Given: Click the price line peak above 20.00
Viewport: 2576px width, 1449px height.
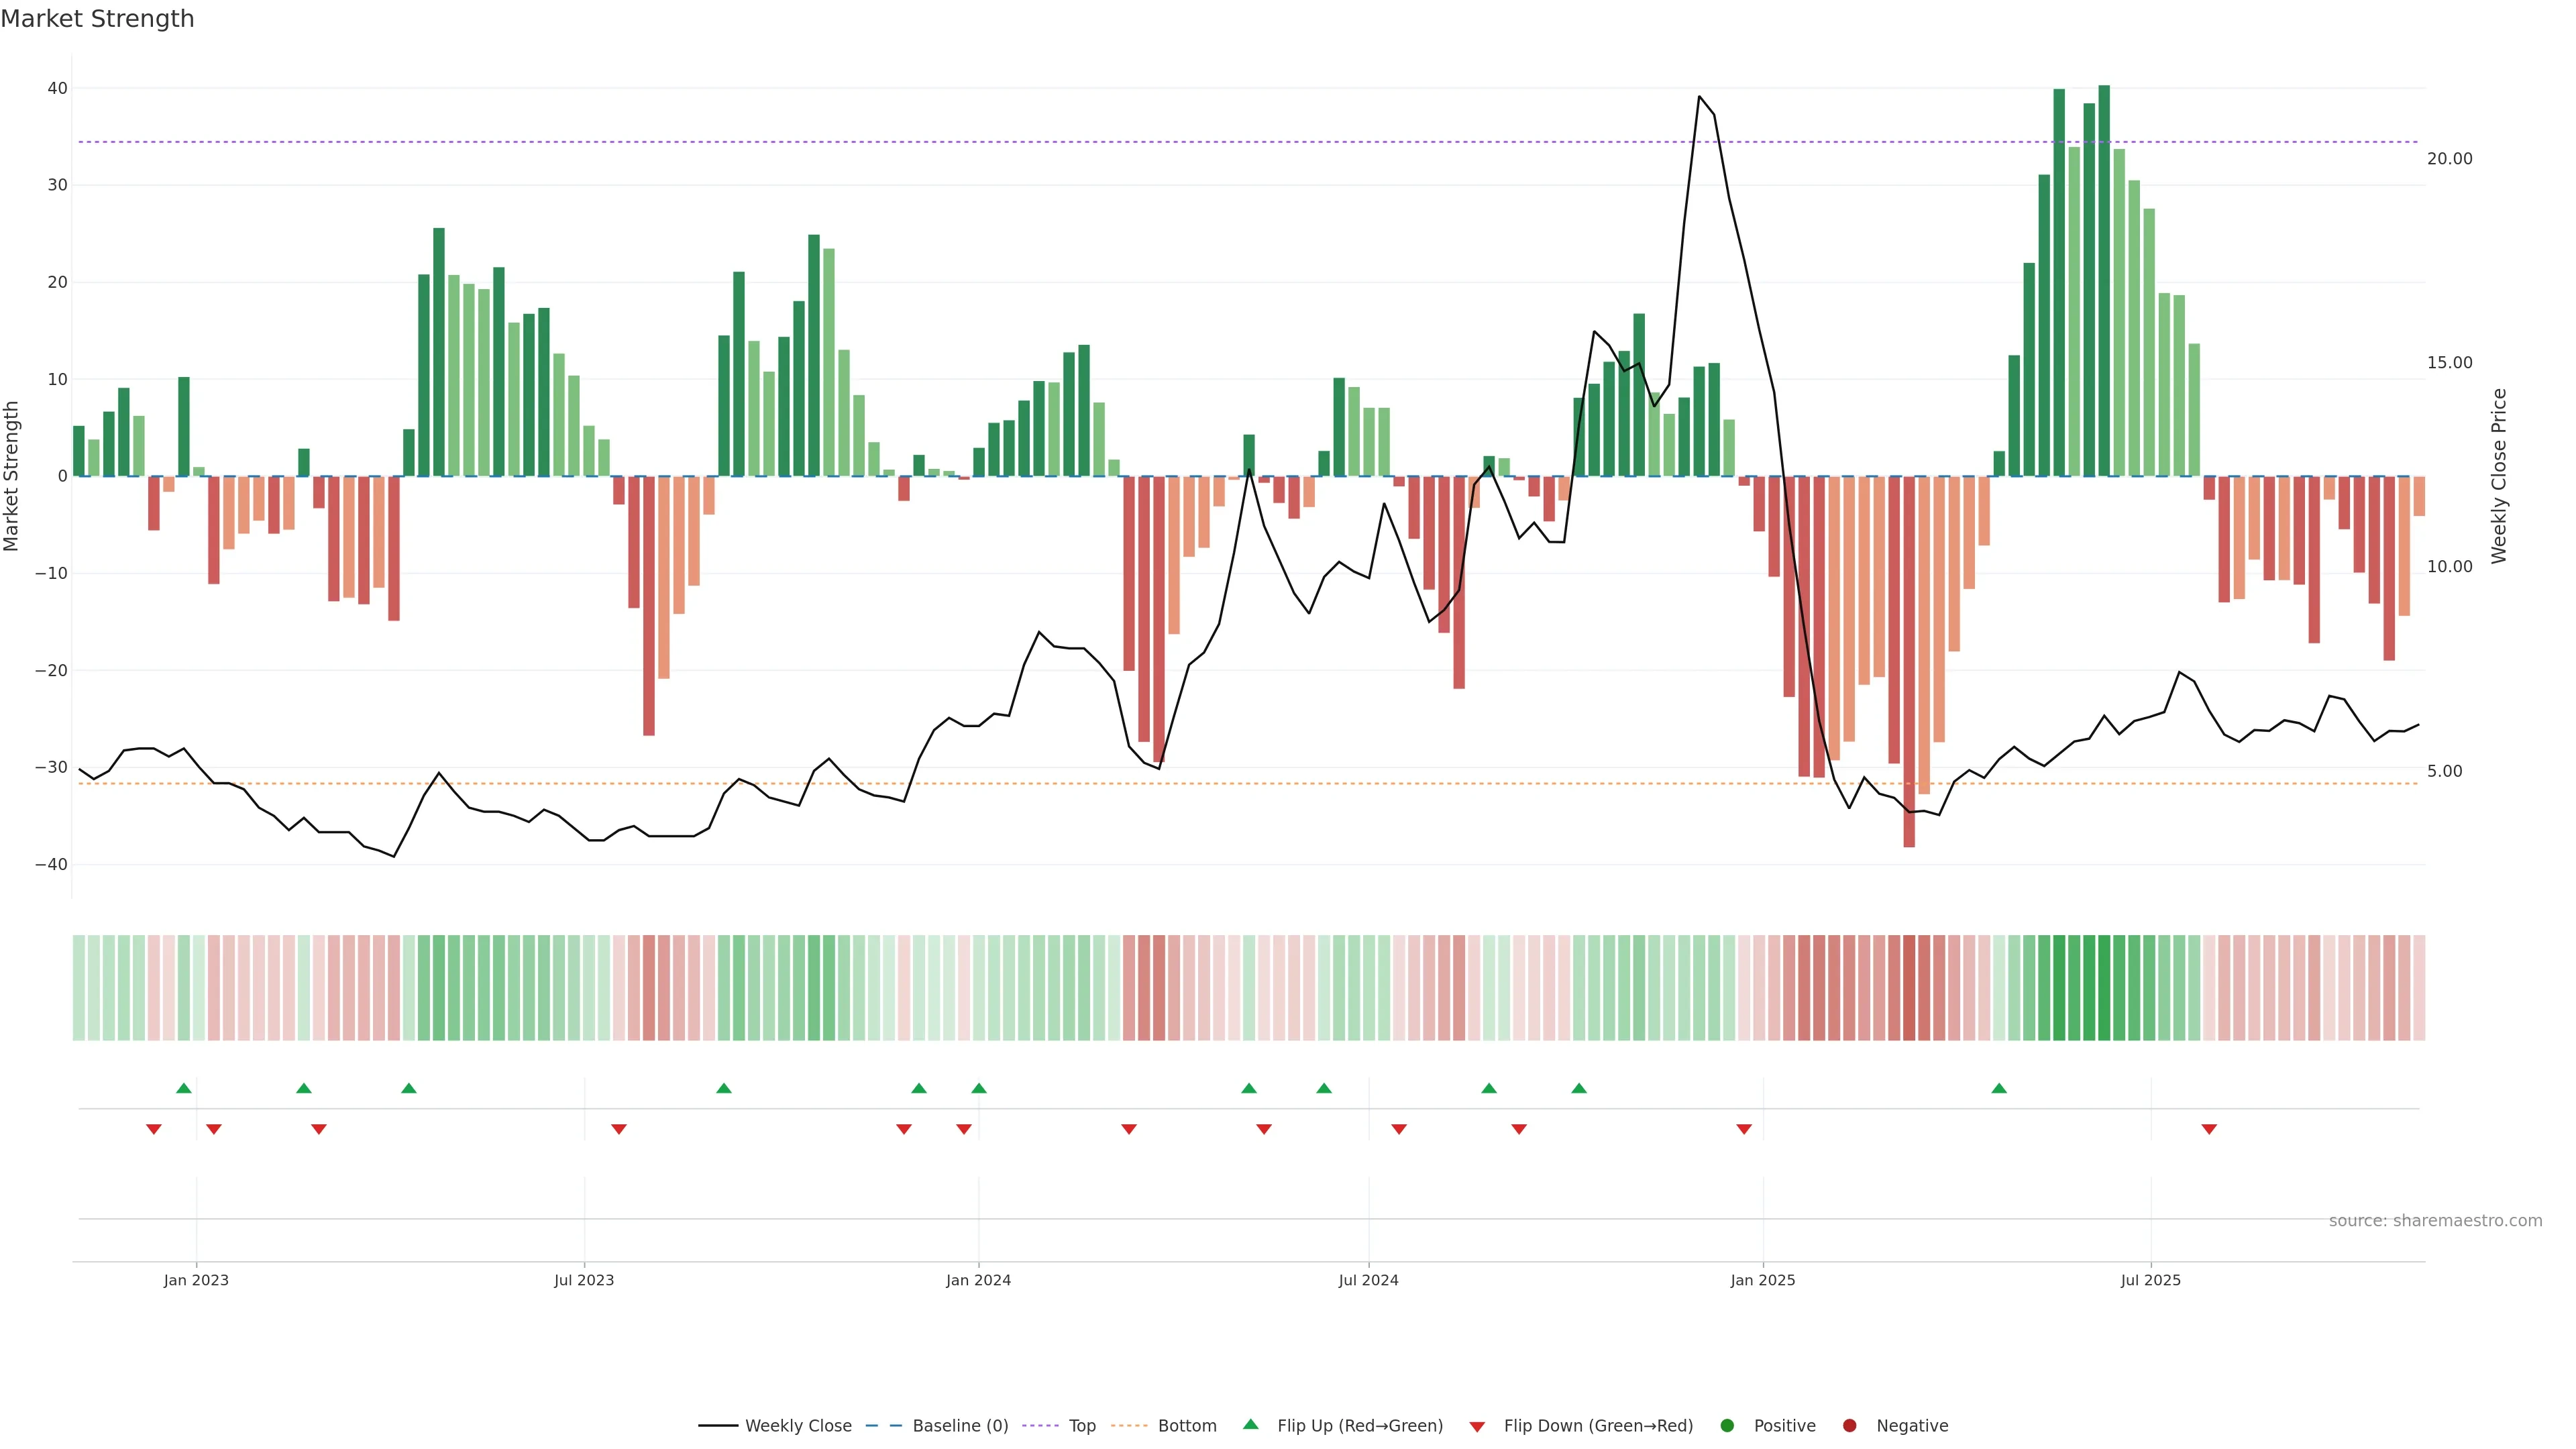Looking at the screenshot, I should pos(1699,97).
